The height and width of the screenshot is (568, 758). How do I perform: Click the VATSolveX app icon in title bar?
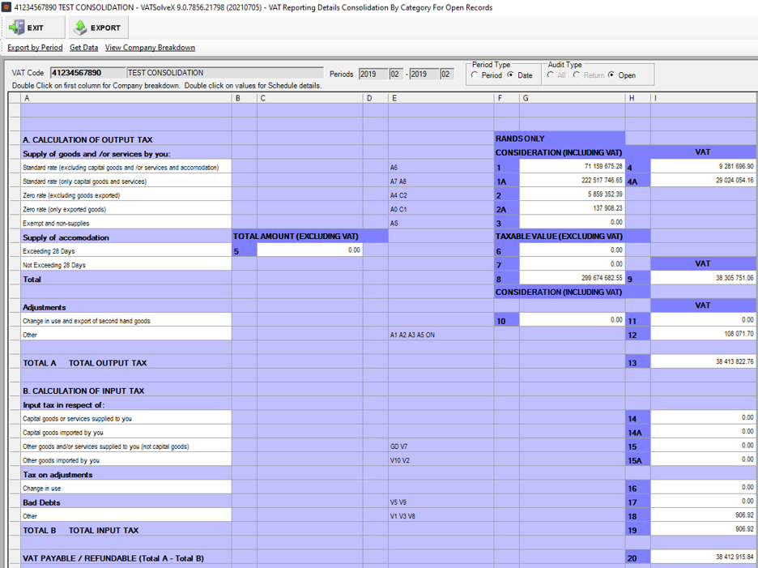click(x=6, y=7)
